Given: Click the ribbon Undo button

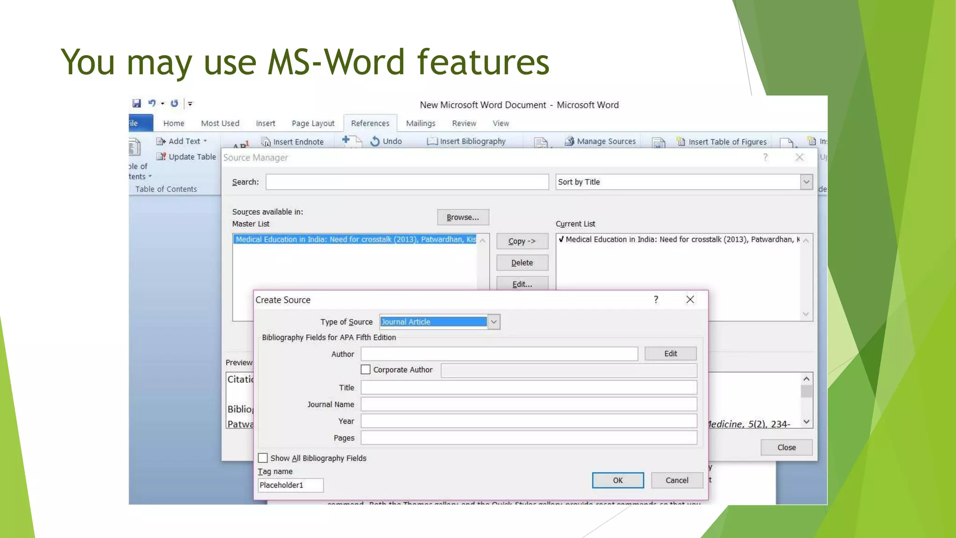Looking at the screenshot, I should point(386,141).
